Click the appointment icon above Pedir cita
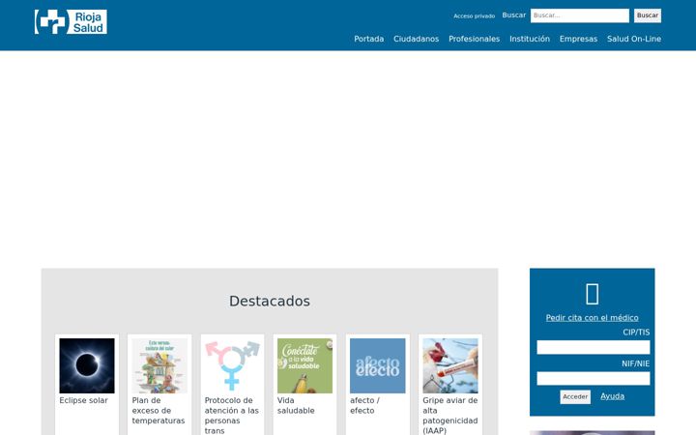 pos(593,294)
